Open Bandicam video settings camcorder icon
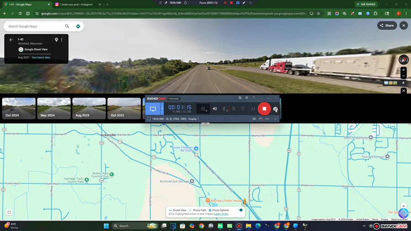The height and width of the screenshot is (231, 411). tap(254, 119)
